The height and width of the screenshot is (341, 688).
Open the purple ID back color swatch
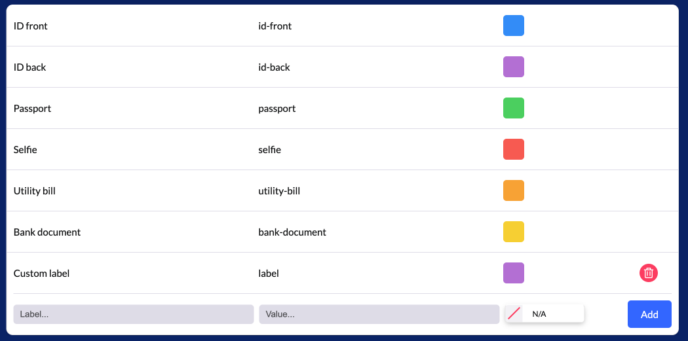[513, 67]
